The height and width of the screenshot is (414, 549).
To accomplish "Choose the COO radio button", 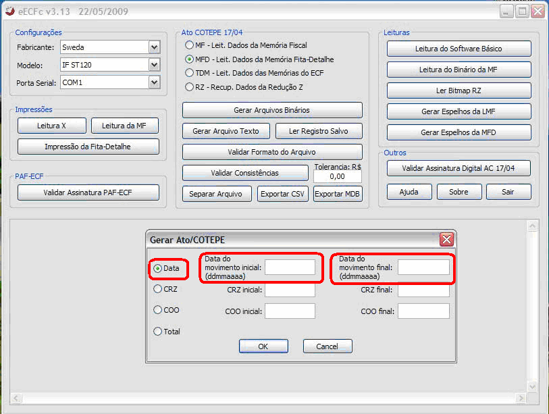I will pos(158,310).
